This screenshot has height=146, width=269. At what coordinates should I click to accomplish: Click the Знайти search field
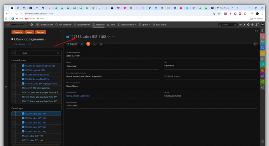[x=226, y=25]
